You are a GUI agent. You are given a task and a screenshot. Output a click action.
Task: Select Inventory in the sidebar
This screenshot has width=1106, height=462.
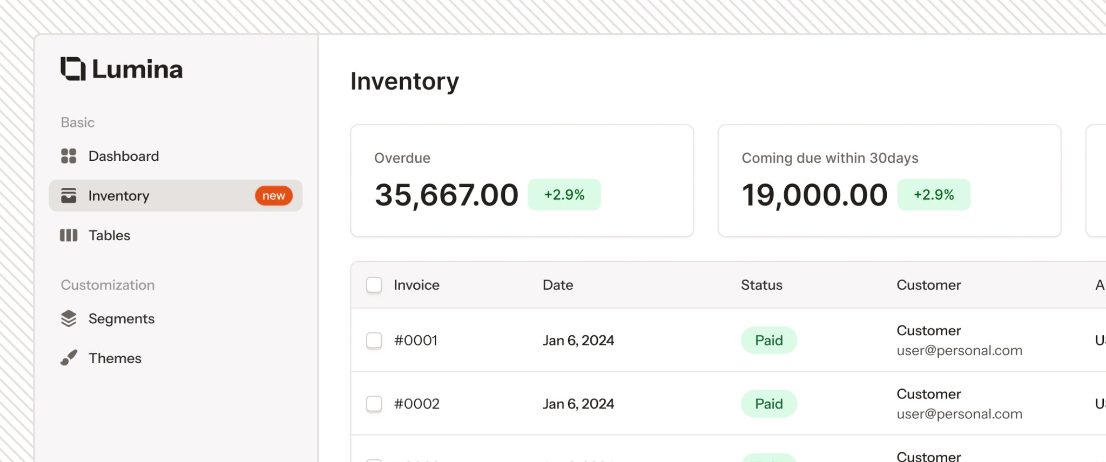pos(176,195)
